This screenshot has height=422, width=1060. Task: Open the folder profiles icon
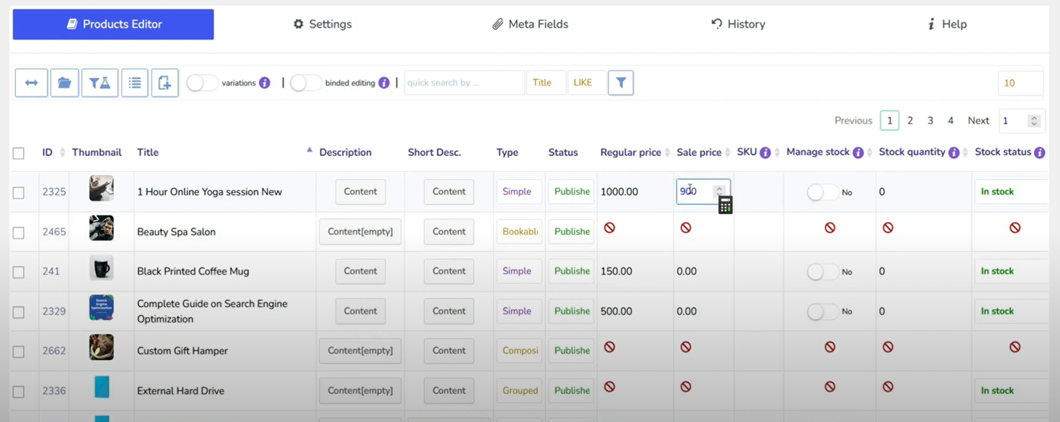(x=65, y=83)
